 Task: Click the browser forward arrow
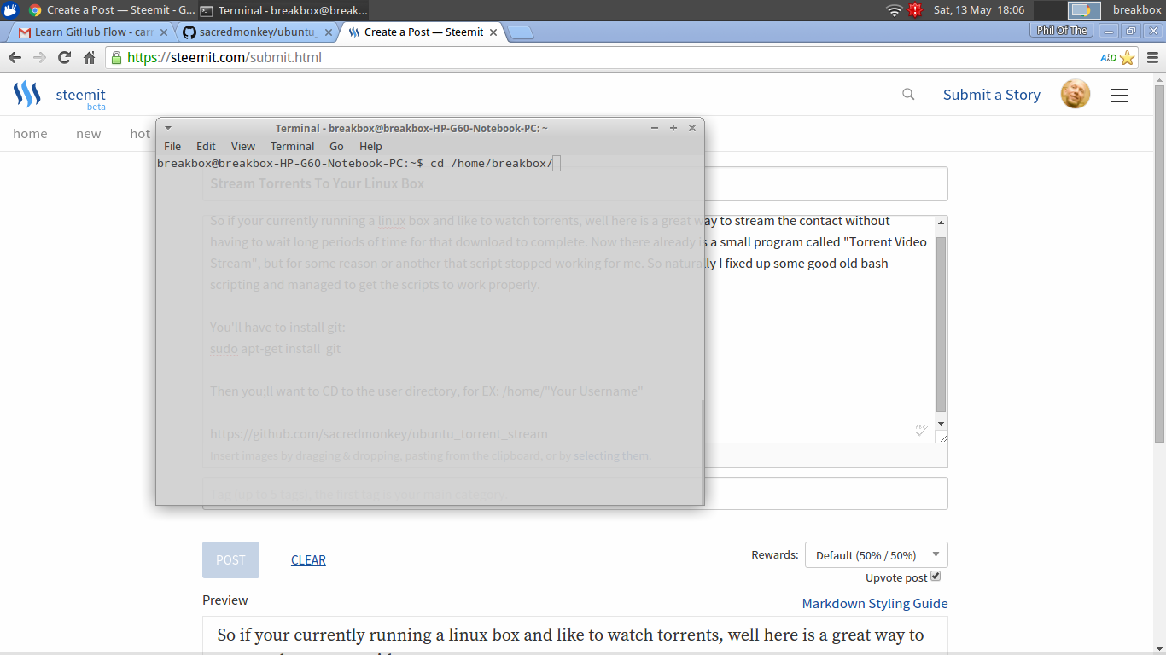click(x=39, y=58)
